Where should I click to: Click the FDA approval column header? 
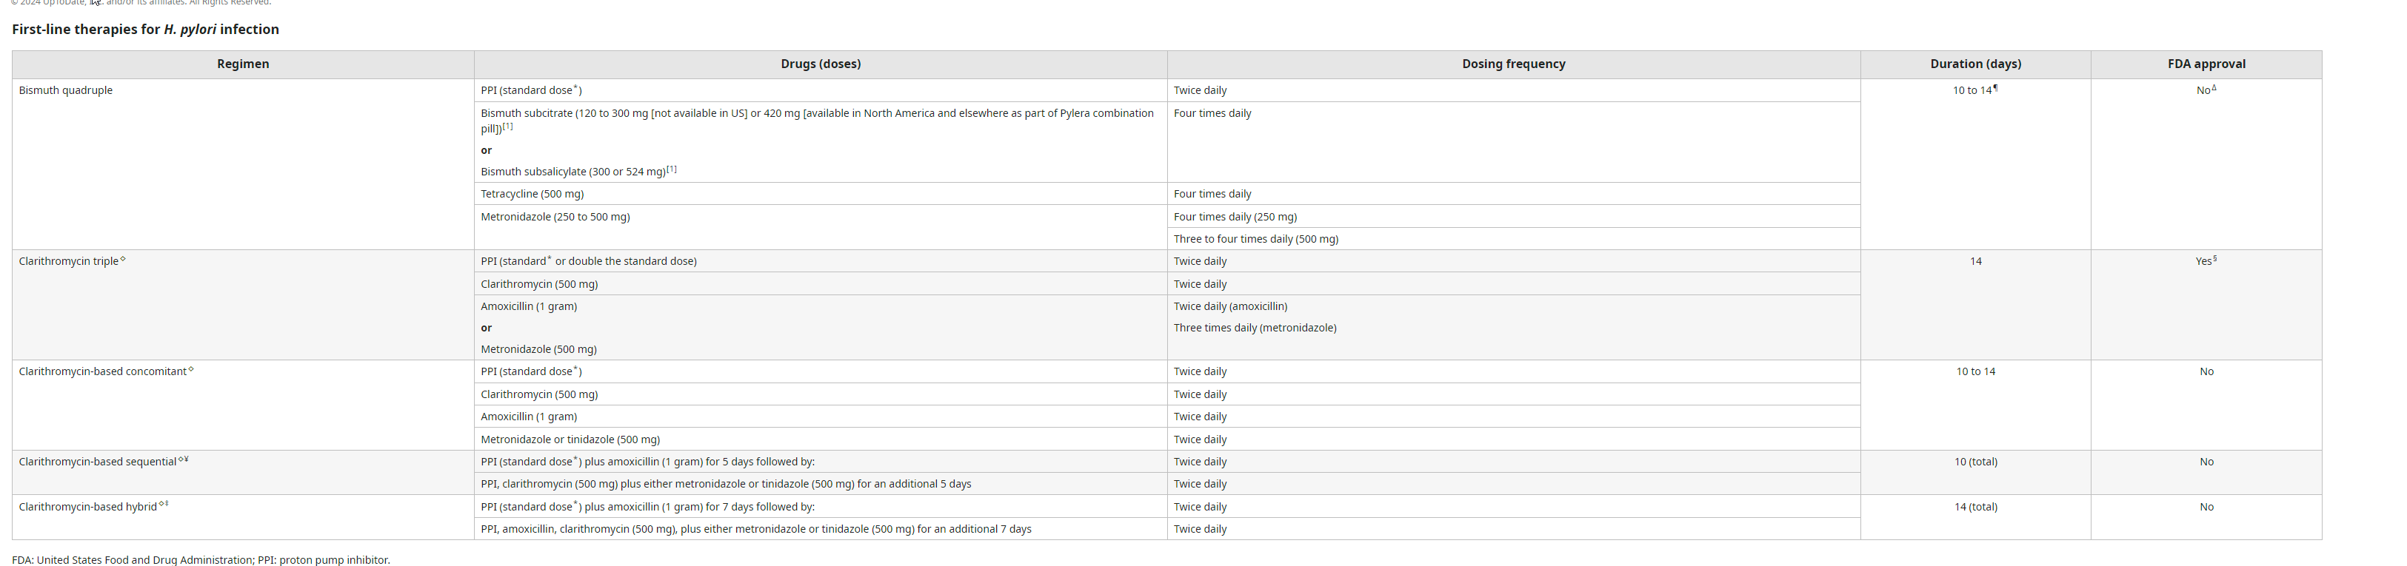coord(2206,64)
